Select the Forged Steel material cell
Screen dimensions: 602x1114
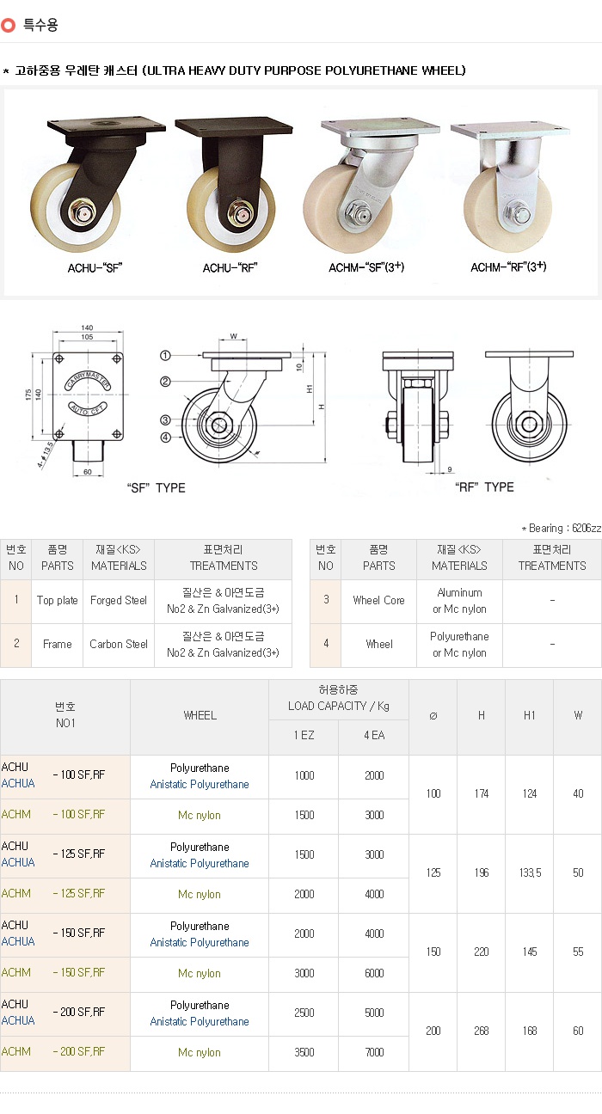click(x=119, y=601)
